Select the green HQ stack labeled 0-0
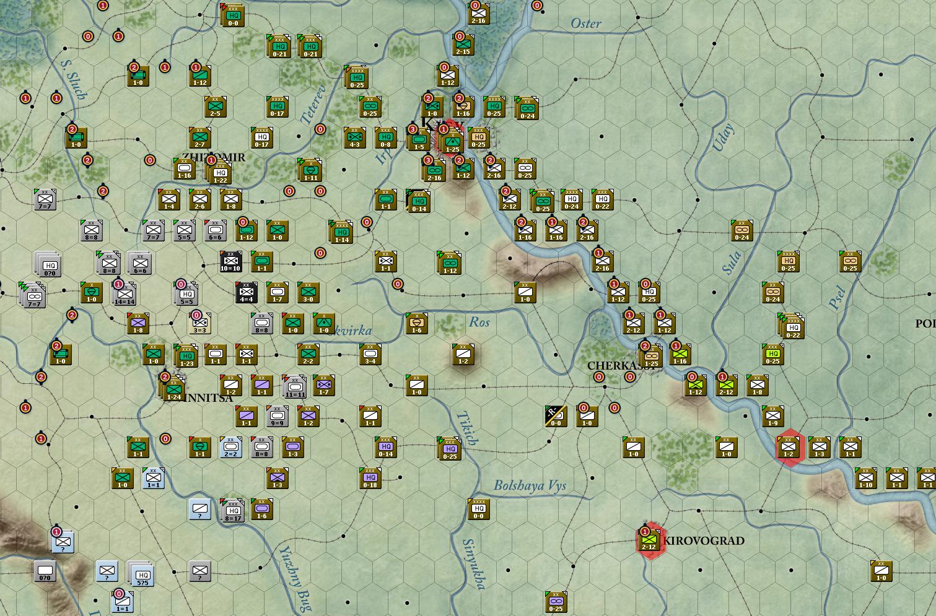Image resolution: width=936 pixels, height=616 pixels. (x=232, y=15)
